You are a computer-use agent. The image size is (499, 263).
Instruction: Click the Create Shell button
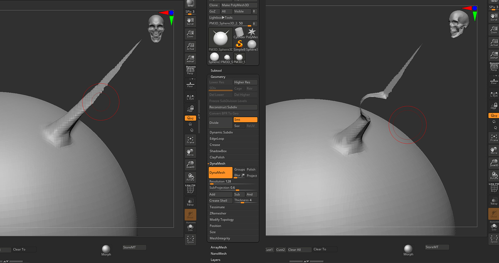click(220, 201)
